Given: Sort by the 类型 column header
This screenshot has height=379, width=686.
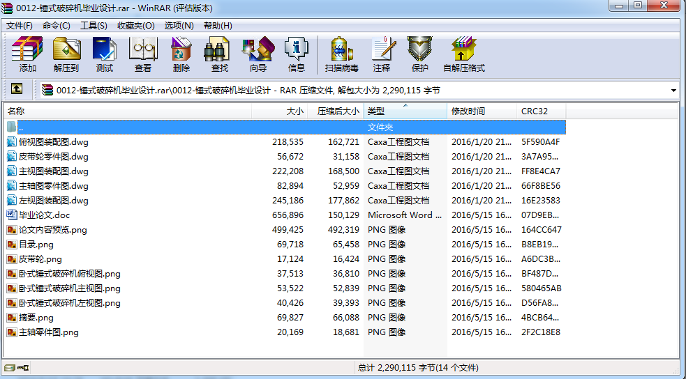Looking at the screenshot, I should (405, 111).
